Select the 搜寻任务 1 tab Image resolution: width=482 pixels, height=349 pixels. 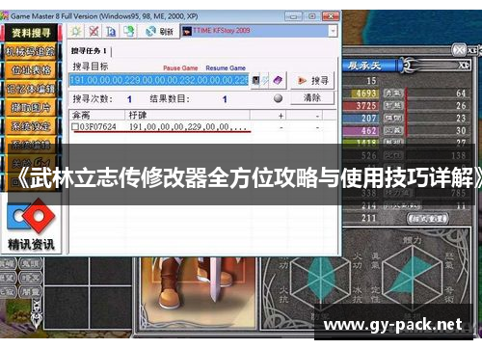[89, 51]
